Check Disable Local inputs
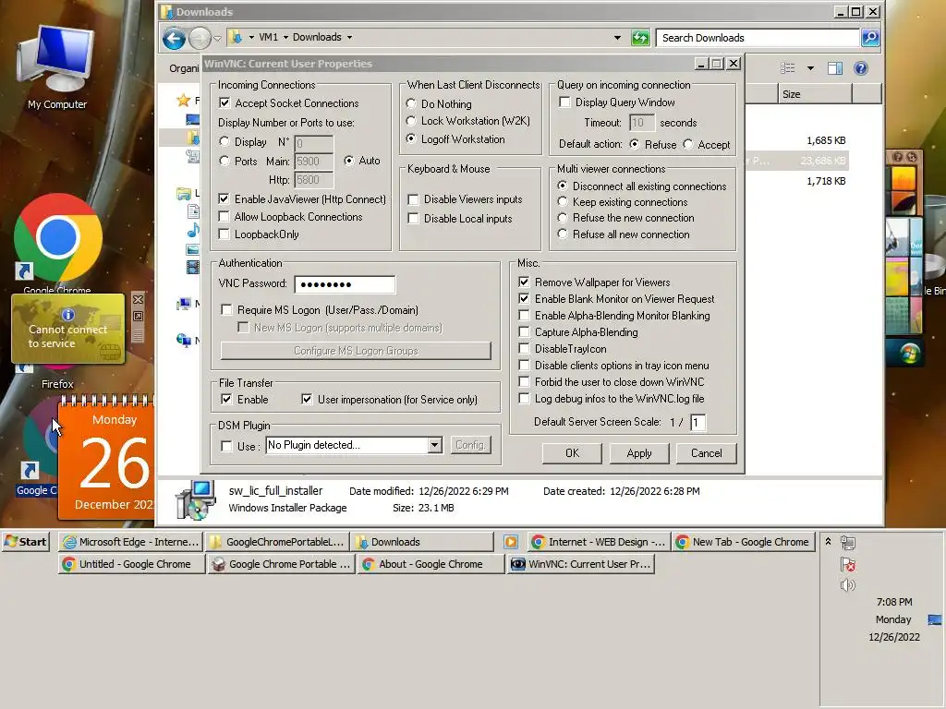 pyautogui.click(x=413, y=218)
